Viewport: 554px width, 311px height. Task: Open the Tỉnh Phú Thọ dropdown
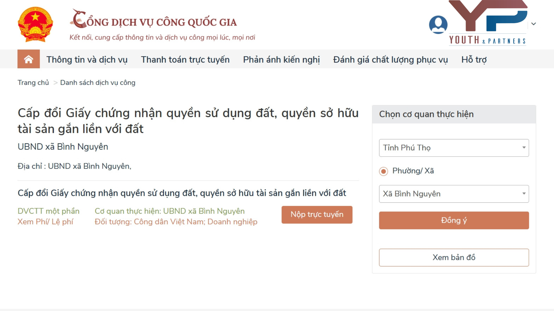pos(454,148)
